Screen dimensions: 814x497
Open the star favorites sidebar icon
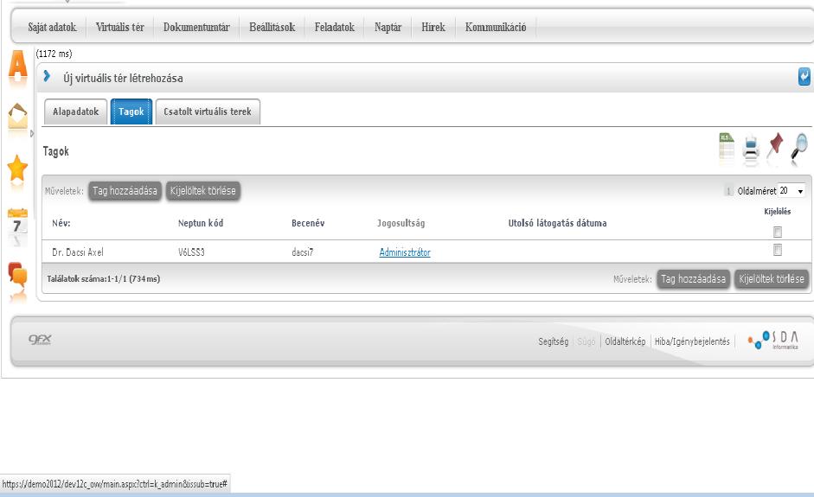pos(17,168)
